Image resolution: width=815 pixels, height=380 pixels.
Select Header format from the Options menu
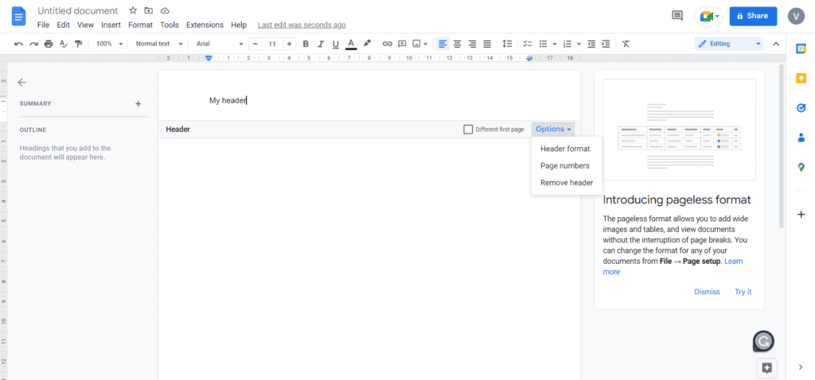[565, 149]
